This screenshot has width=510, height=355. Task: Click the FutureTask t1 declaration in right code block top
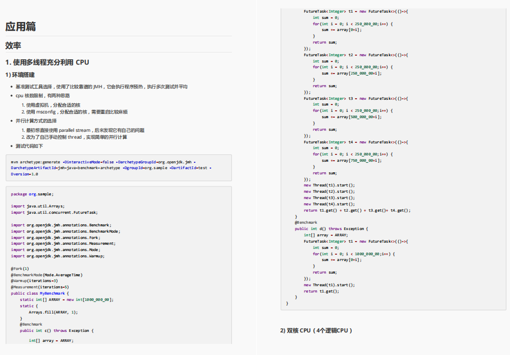point(356,12)
